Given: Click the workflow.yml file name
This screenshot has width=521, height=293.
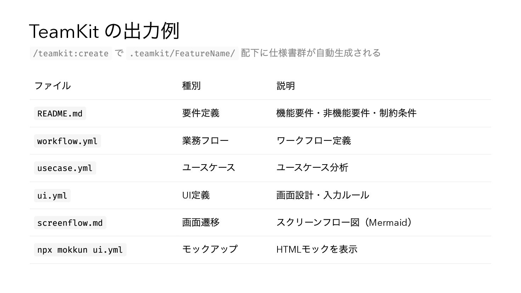Looking at the screenshot, I should coord(67,141).
